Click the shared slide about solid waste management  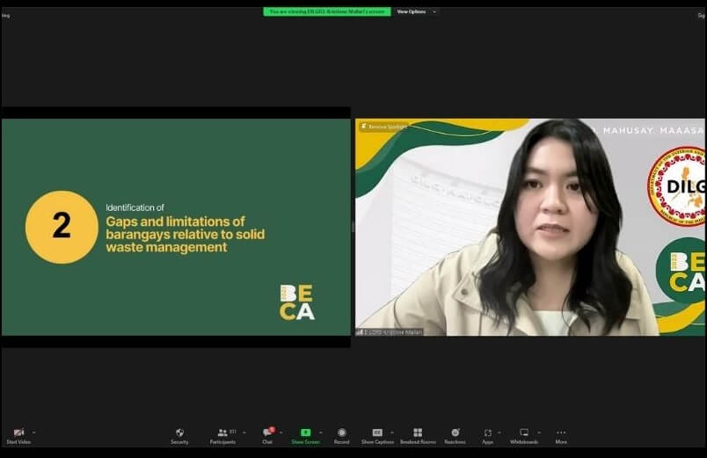tap(176, 227)
